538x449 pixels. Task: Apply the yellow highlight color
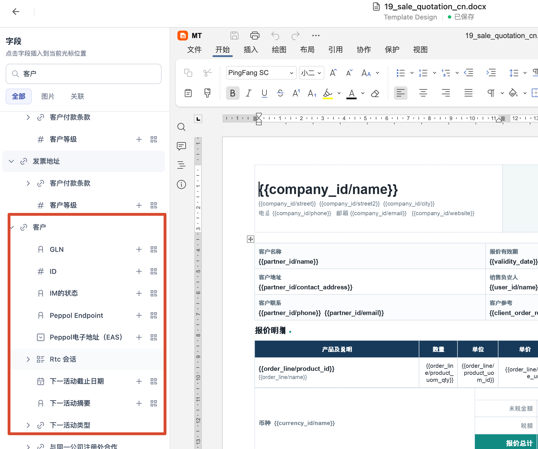point(328,93)
